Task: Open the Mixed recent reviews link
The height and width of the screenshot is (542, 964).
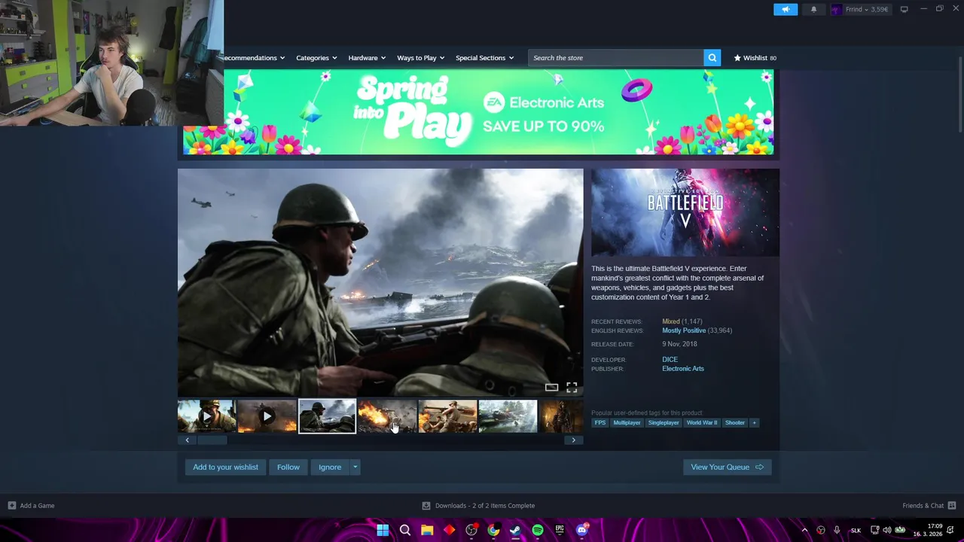Action: 670,321
